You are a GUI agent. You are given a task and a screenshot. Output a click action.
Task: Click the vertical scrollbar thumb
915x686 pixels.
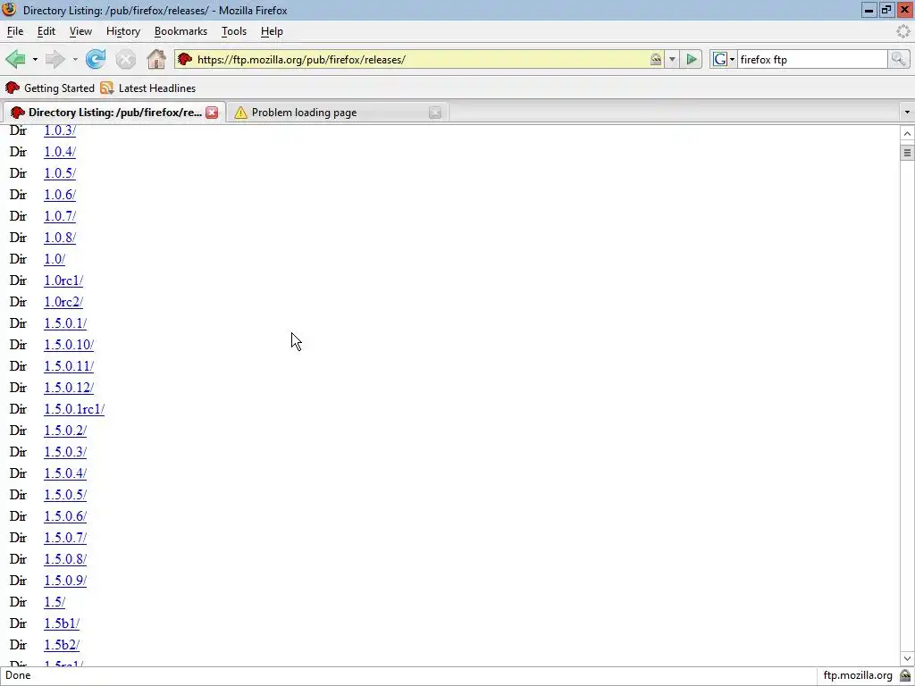coord(907,153)
